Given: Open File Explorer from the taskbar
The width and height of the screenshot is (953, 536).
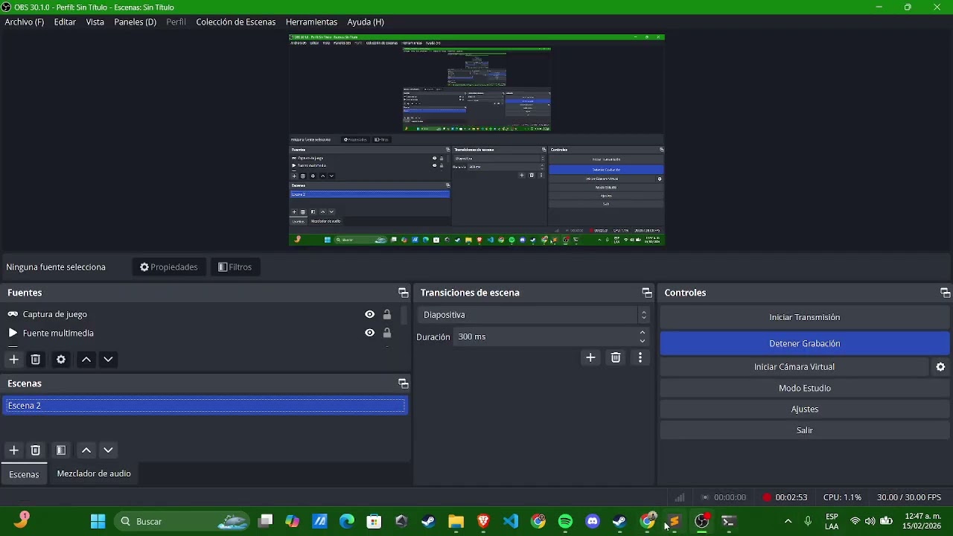Looking at the screenshot, I should click(x=456, y=521).
